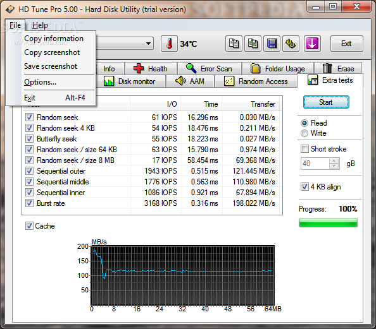Click the floppy disk save screenshot icon
Screen dimensions: 376x329
coord(272,44)
